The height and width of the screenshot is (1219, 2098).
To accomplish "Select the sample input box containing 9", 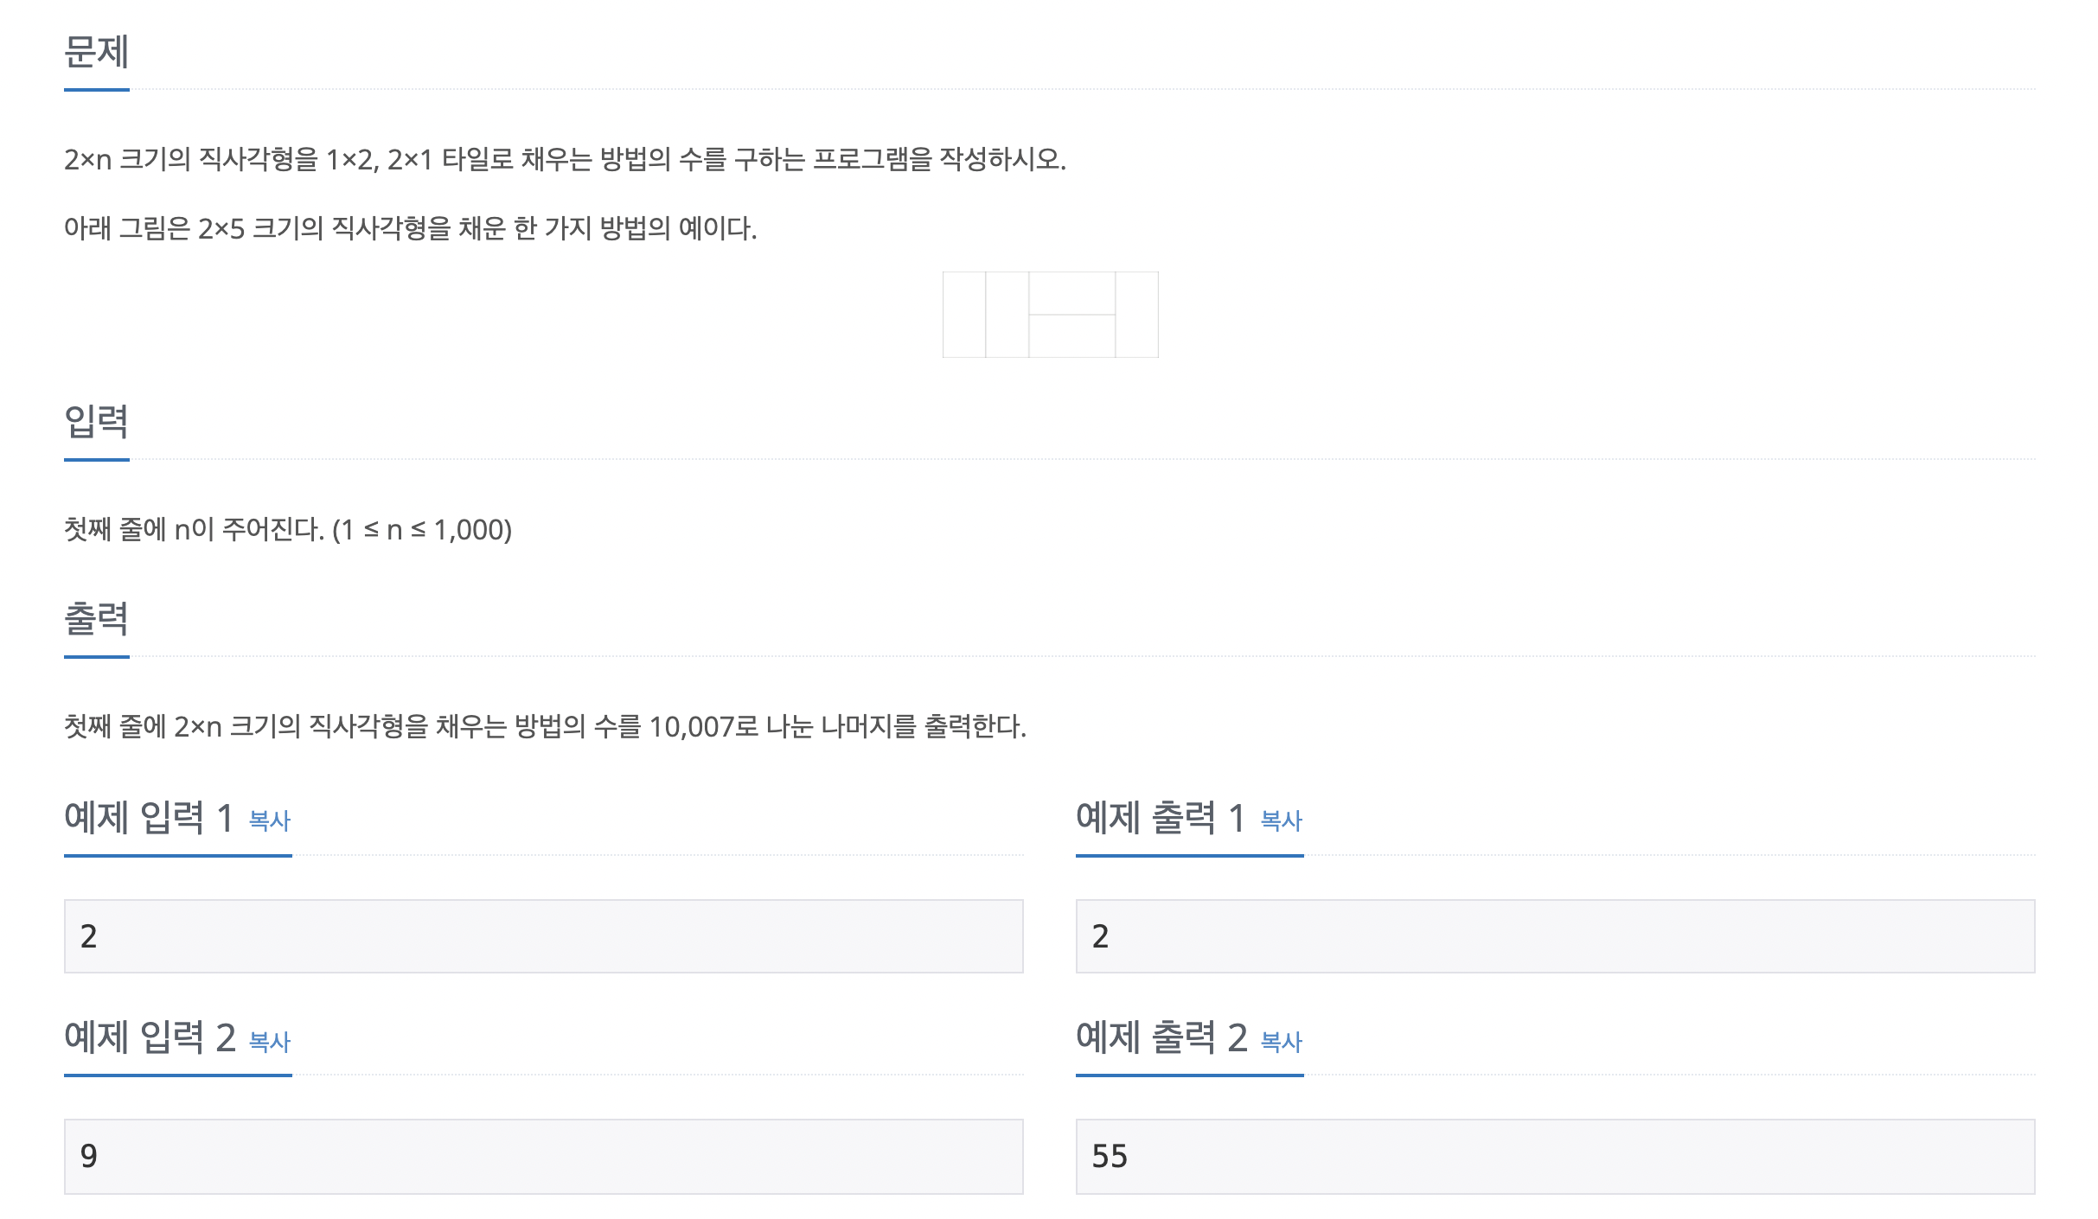I will coord(542,1156).
